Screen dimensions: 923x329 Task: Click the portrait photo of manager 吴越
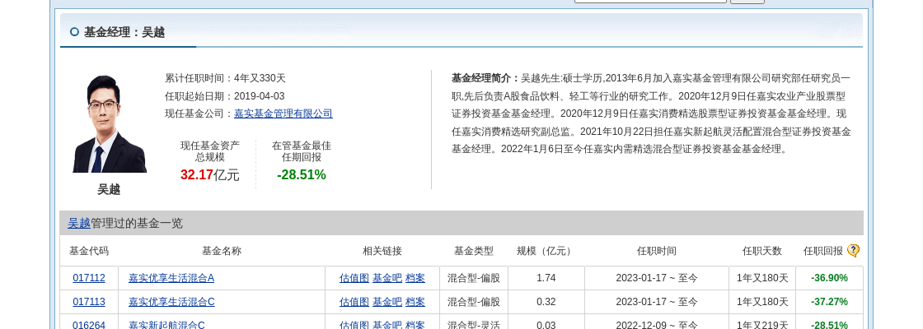point(109,123)
